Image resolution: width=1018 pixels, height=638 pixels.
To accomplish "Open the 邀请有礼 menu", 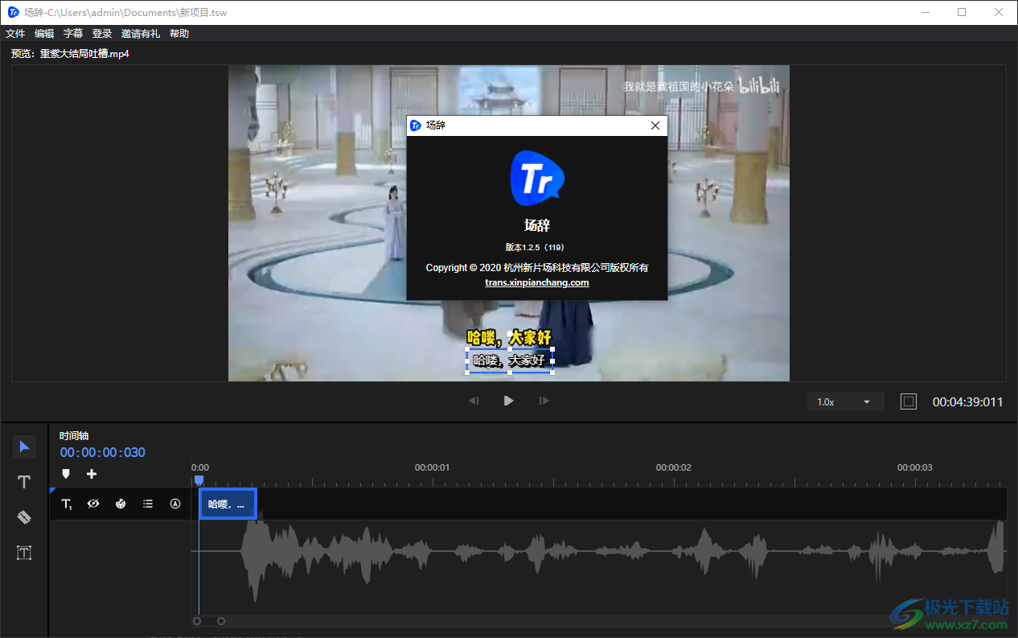I will point(141,34).
